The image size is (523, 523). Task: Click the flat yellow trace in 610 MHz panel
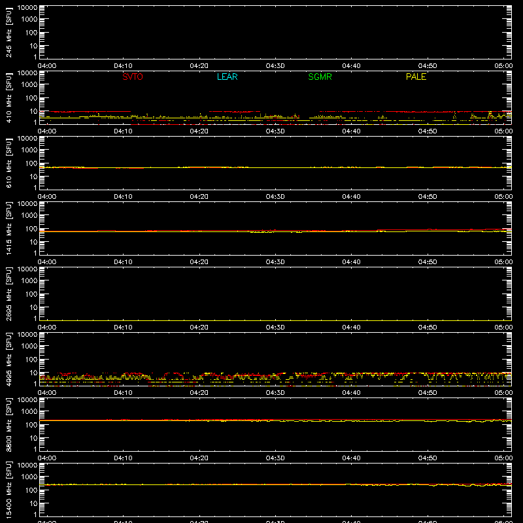coord(275,167)
